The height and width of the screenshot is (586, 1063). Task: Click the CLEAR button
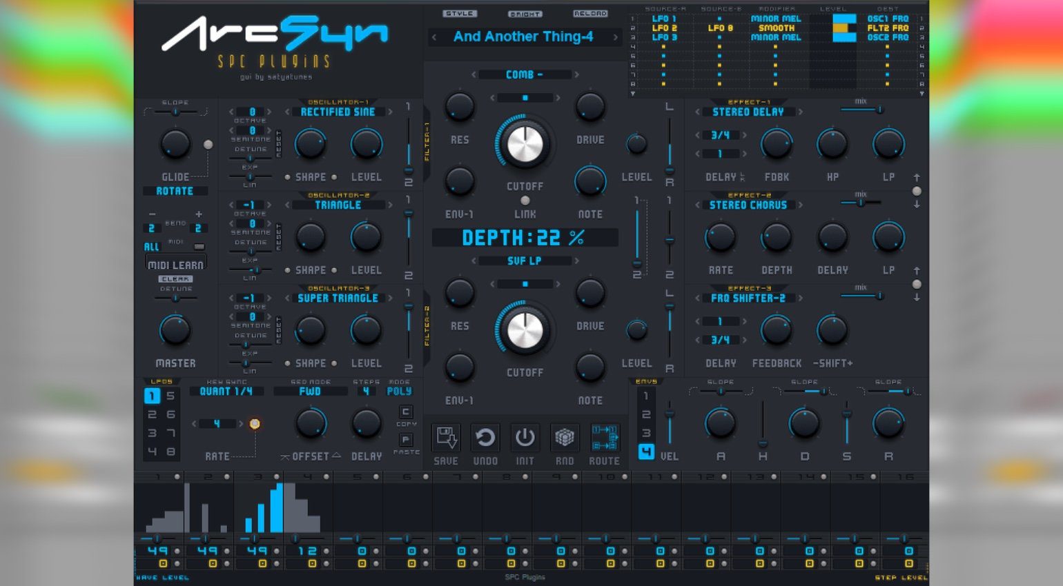[176, 279]
